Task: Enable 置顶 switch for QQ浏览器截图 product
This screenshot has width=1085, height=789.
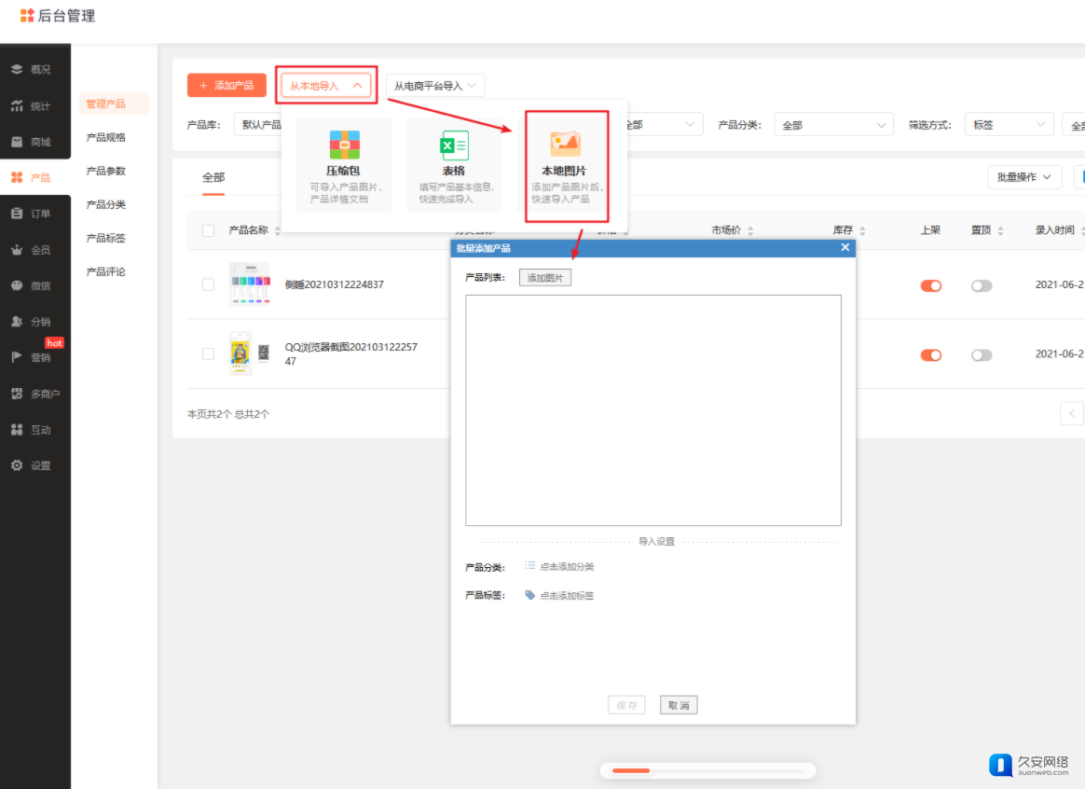Action: click(982, 355)
